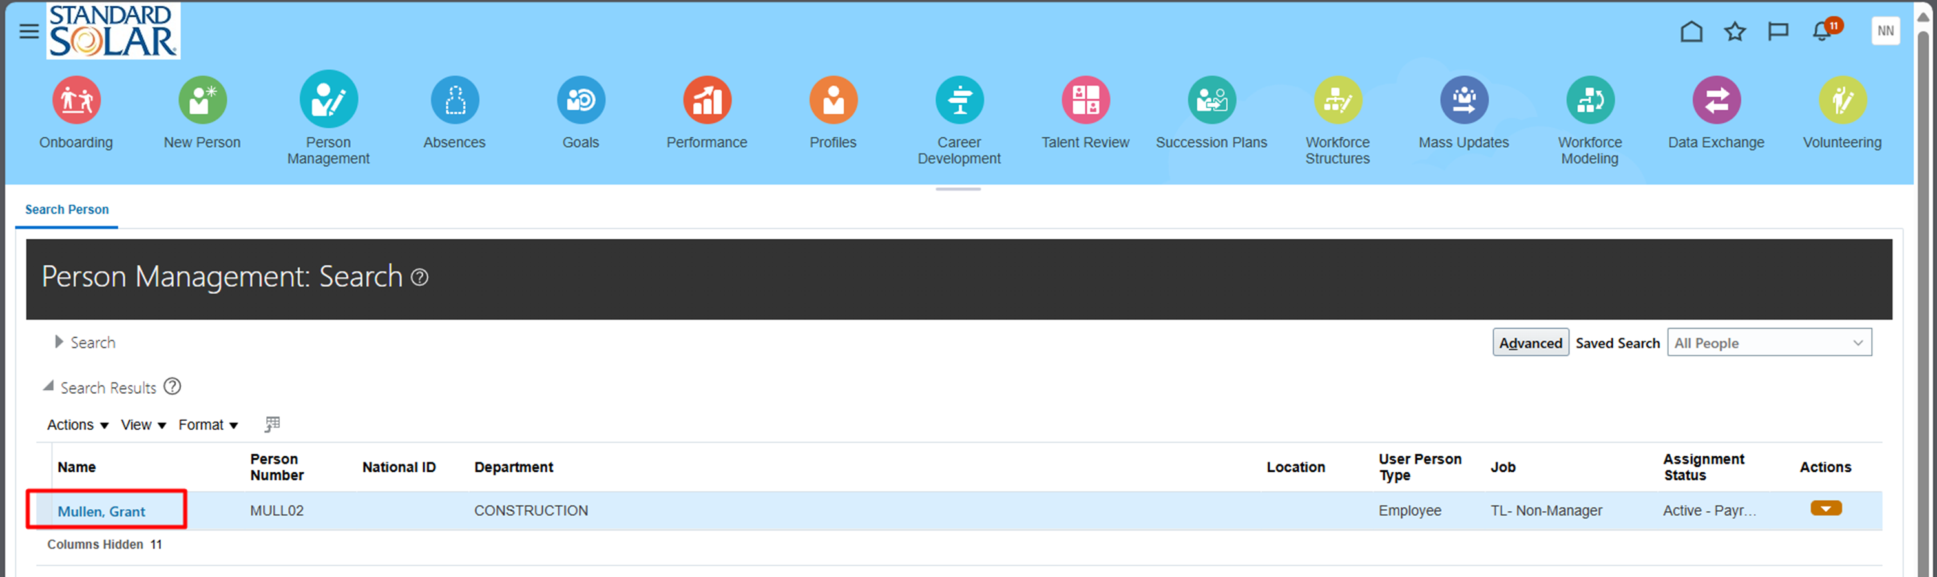Open the hamburger navigator menu
Screen dimensions: 1937x577
point(28,32)
